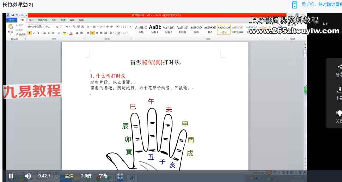Click the Share icon on right sidebar
This screenshot has width=342, height=182.
(340, 67)
